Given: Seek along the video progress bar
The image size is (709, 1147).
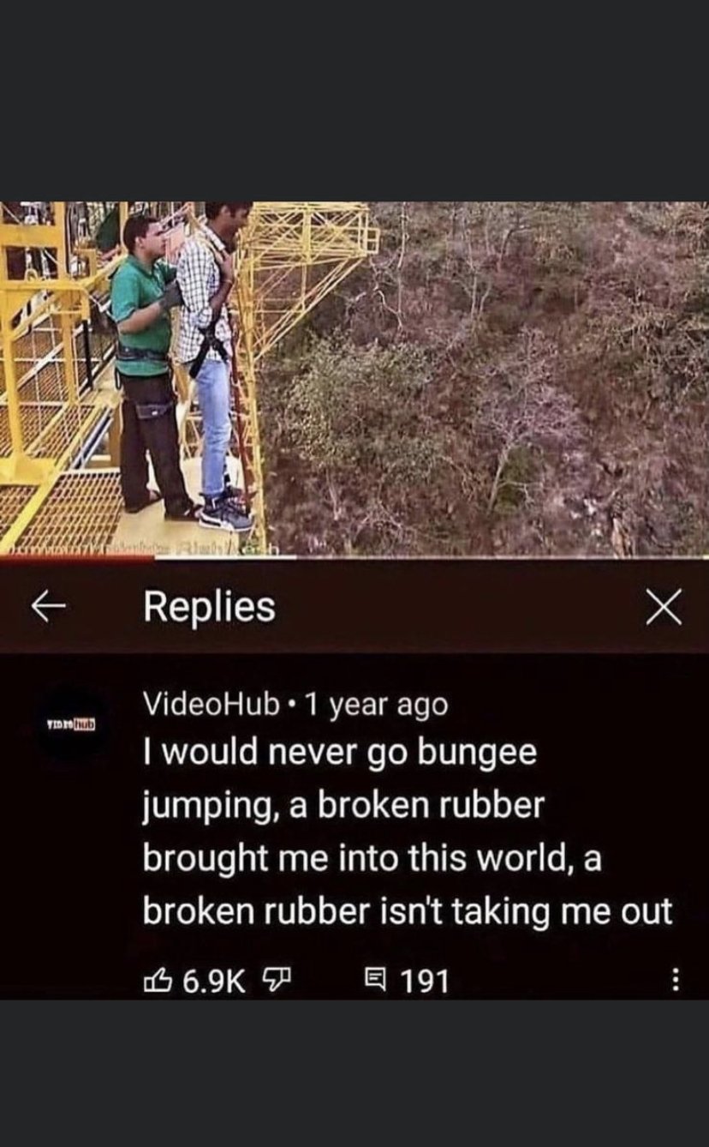Looking at the screenshot, I should coord(354,556).
